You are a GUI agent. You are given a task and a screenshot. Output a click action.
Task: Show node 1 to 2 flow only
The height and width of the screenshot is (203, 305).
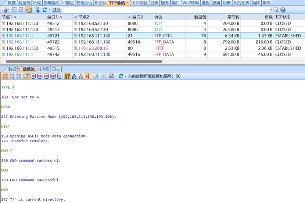click(12, 76)
